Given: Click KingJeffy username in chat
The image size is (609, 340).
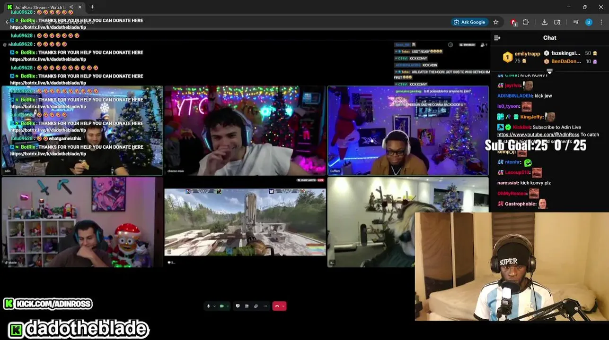Looking at the screenshot, I should point(531,117).
